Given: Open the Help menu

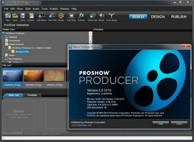Looking at the screenshot, I should tap(74, 9).
